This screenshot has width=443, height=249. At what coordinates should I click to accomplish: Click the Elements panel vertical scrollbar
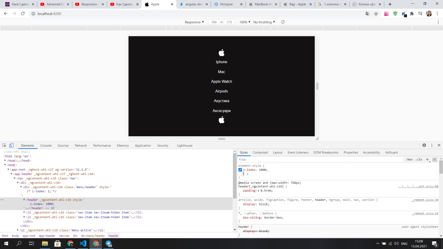[x=235, y=176]
